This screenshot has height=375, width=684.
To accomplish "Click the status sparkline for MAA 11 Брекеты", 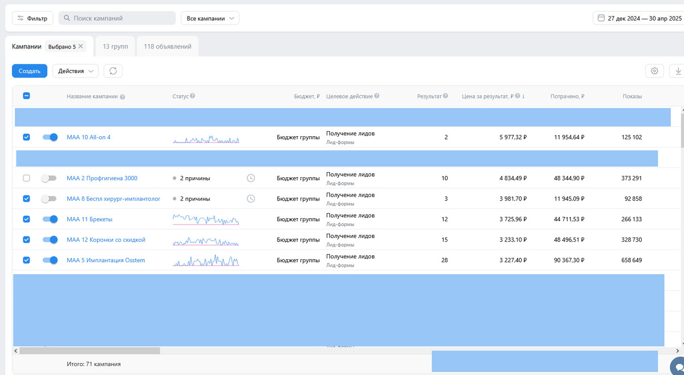I will [206, 219].
